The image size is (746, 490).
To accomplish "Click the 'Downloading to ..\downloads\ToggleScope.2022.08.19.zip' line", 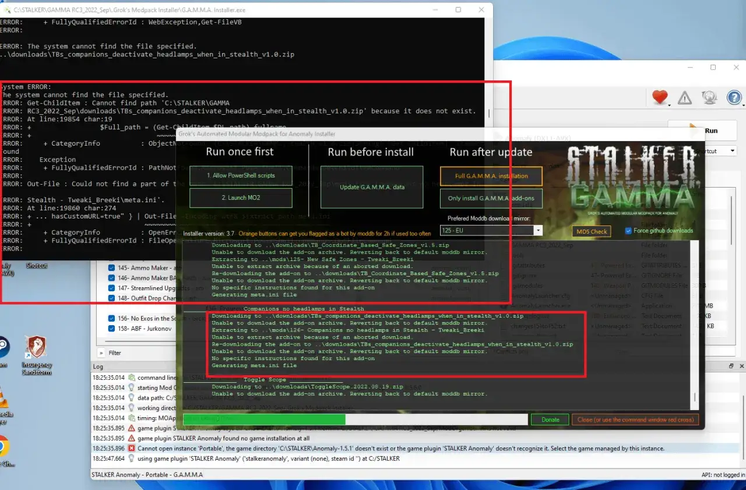I will [307, 386].
